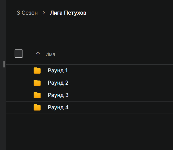Select the Раунд 4 folder name

(58, 107)
